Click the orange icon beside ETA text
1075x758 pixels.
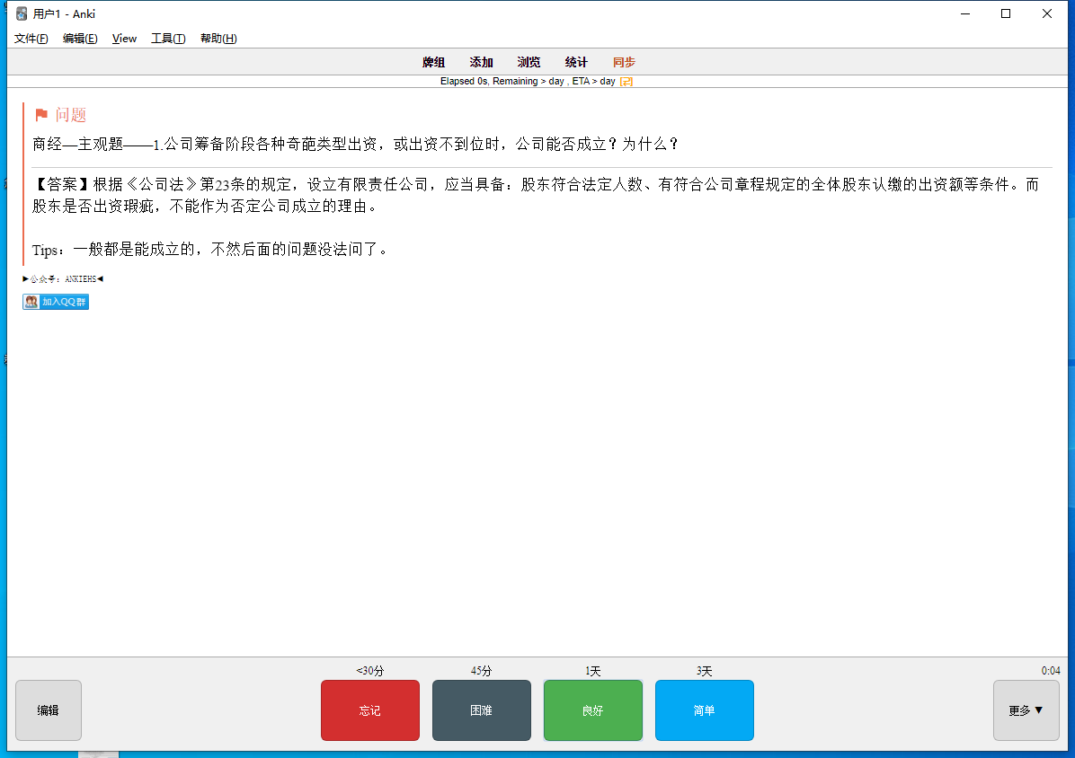626,82
